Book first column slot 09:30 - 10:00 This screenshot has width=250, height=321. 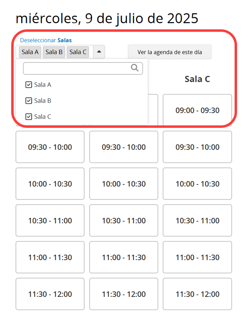(50, 147)
